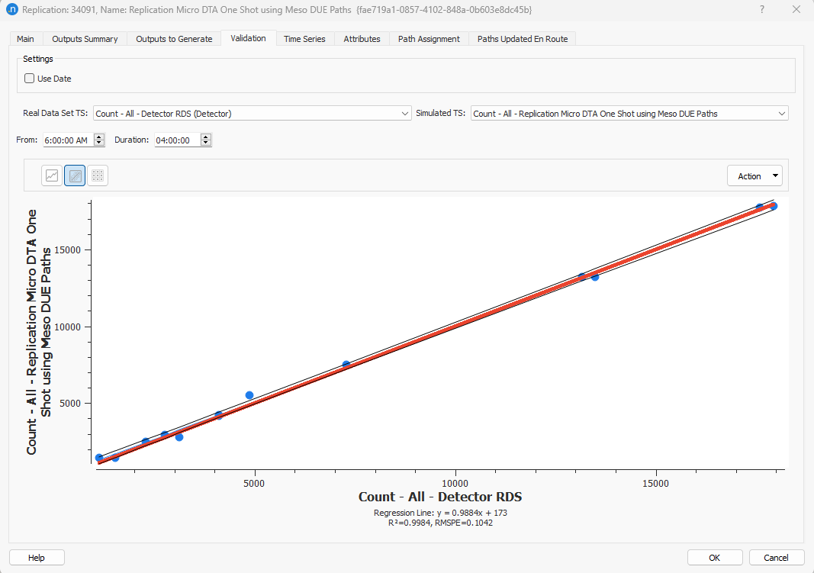Open the Real Data Set TS dropdown
The height and width of the screenshot is (573, 814).
pos(407,113)
